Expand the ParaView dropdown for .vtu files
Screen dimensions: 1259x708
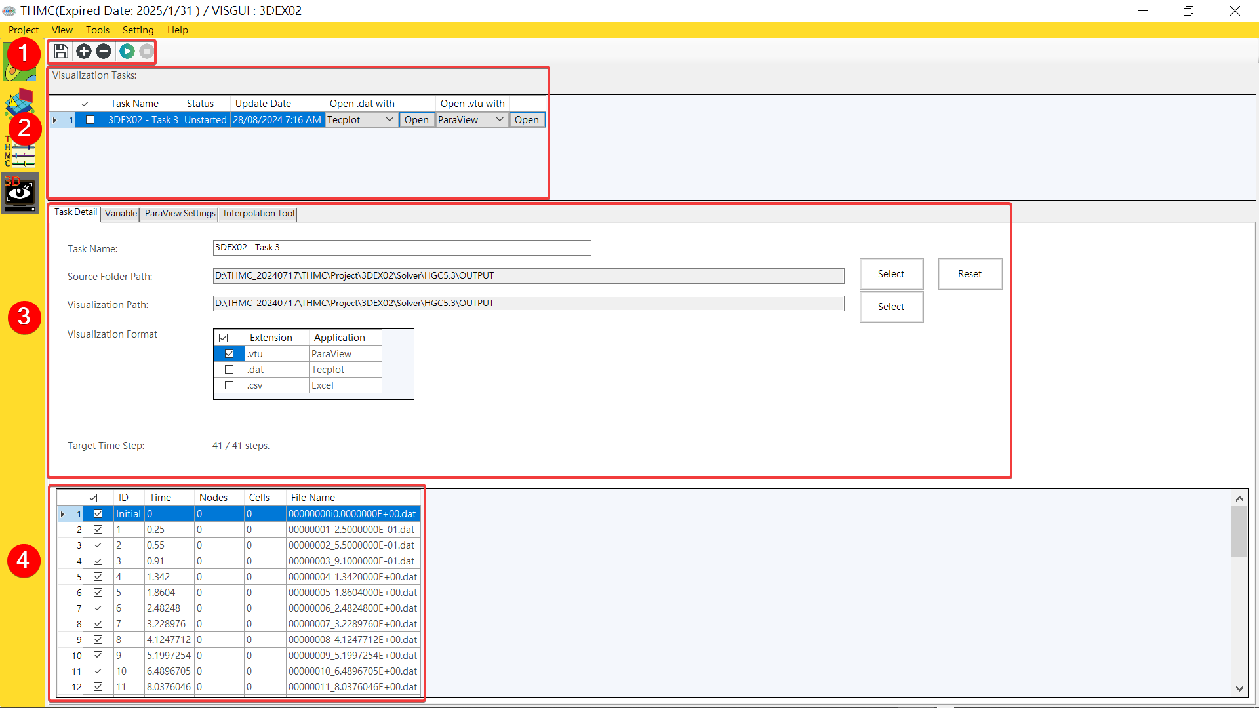(x=500, y=120)
